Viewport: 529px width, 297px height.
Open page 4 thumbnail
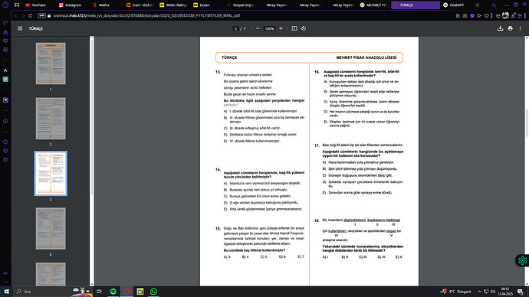pyautogui.click(x=51, y=228)
